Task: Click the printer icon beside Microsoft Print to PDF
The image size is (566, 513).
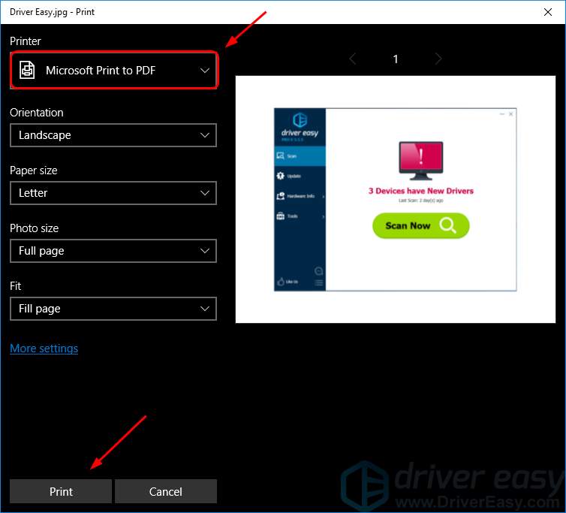Action: click(x=27, y=70)
